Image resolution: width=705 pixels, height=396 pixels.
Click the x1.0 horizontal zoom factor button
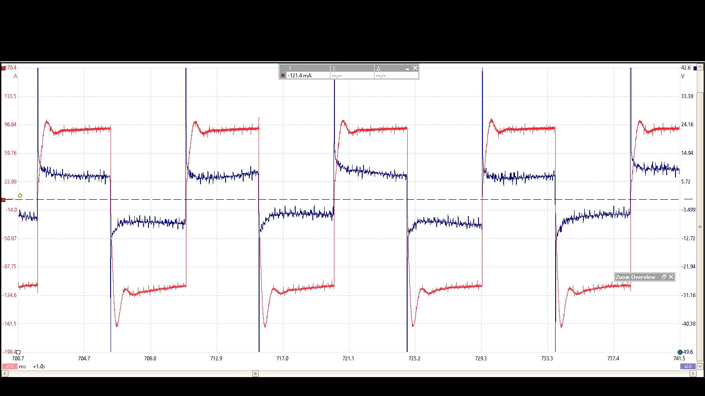pos(10,366)
